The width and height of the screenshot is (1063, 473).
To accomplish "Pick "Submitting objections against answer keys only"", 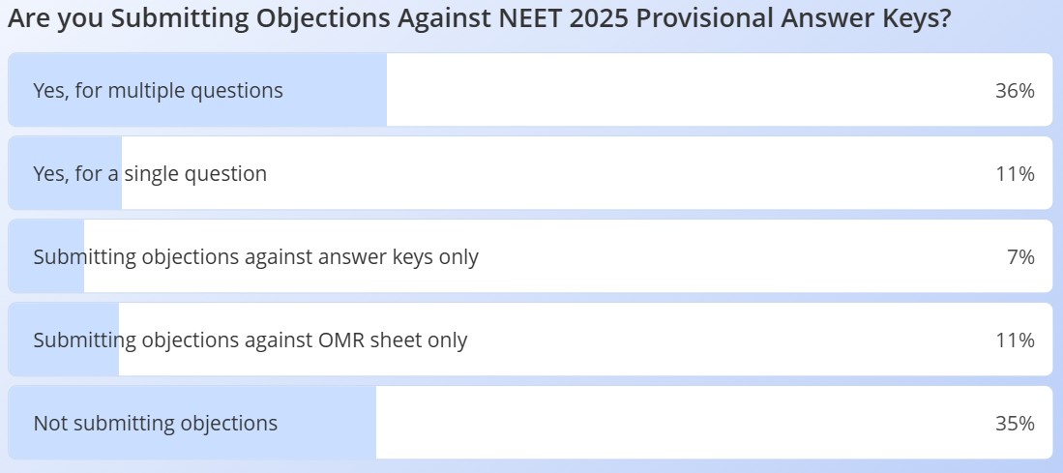I will point(255,257).
